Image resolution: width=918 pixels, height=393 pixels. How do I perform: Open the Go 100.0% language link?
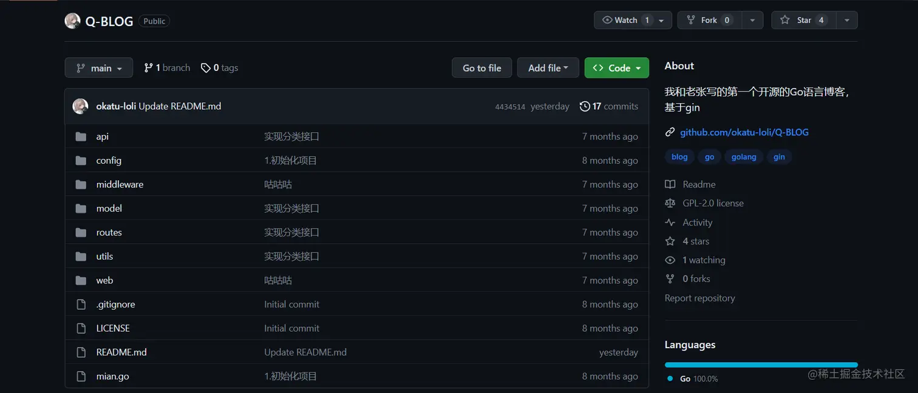[693, 378]
